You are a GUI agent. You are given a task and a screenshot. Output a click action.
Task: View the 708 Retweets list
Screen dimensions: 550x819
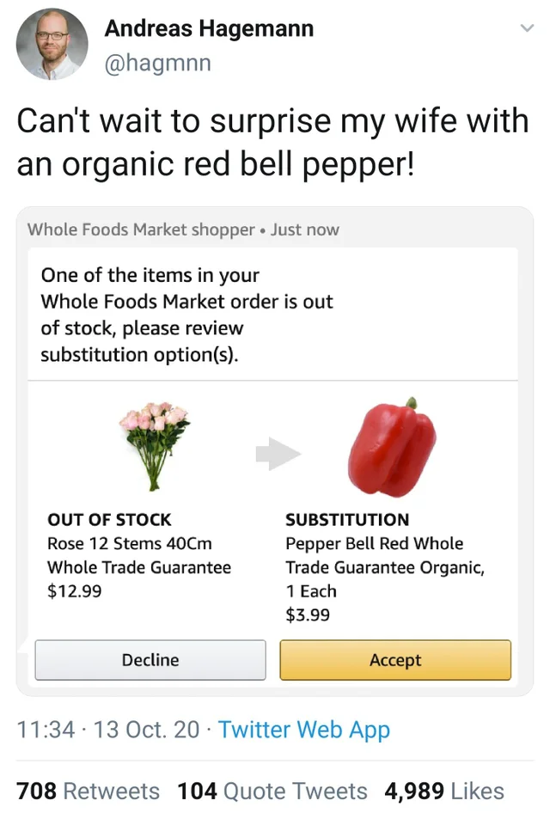[x=89, y=791]
